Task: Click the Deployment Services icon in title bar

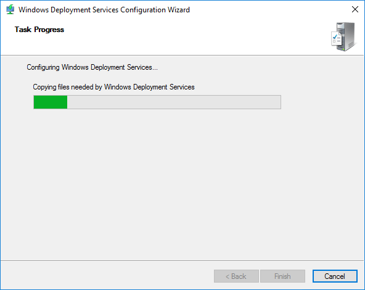Action: [10, 9]
